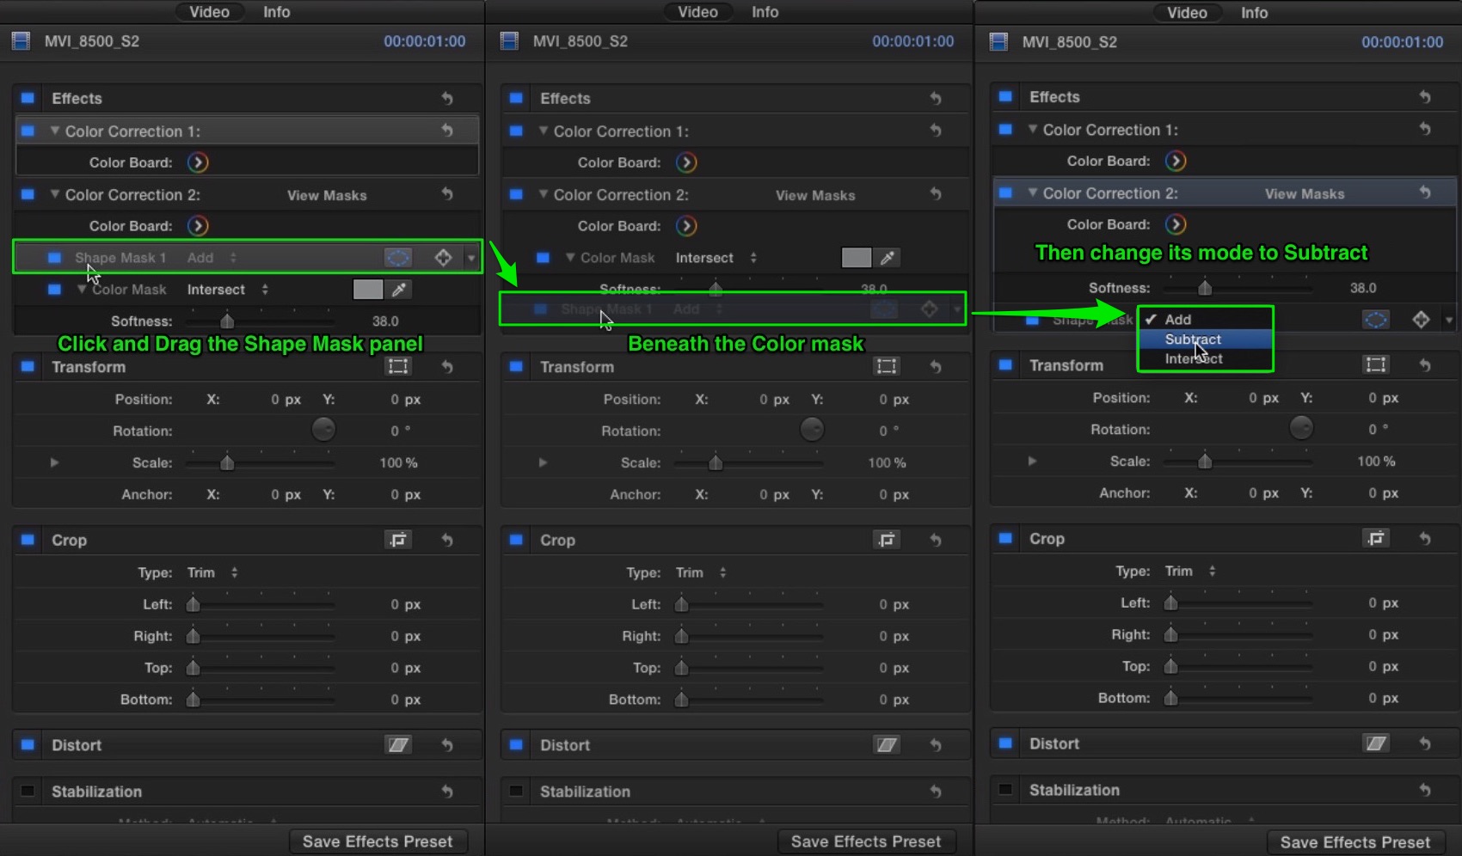Click View Masks in left panel
This screenshot has height=856, width=1462.
[x=327, y=195]
